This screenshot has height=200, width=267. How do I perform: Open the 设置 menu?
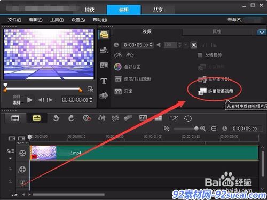(x=78, y=20)
